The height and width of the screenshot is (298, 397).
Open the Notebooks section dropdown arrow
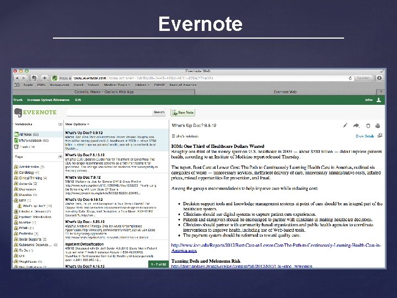60,124
